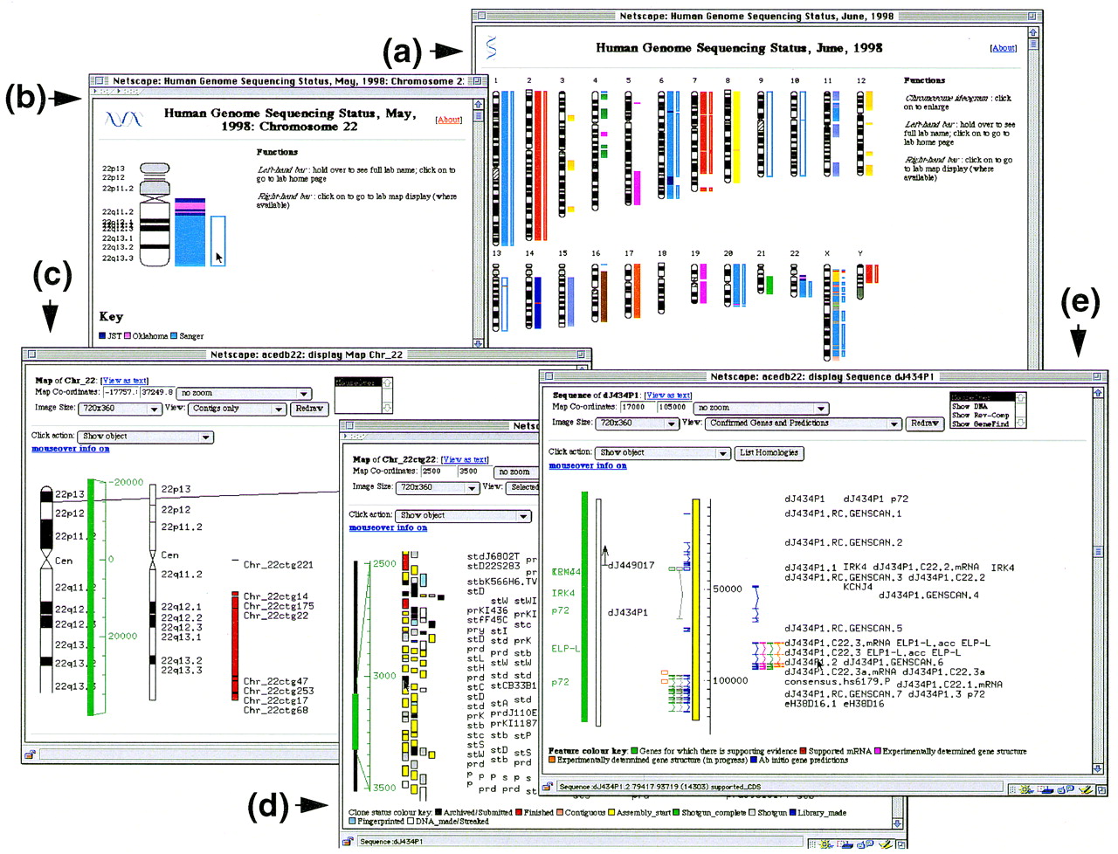Click the 'Supported mRNA' red swatch in the feature key

point(804,751)
